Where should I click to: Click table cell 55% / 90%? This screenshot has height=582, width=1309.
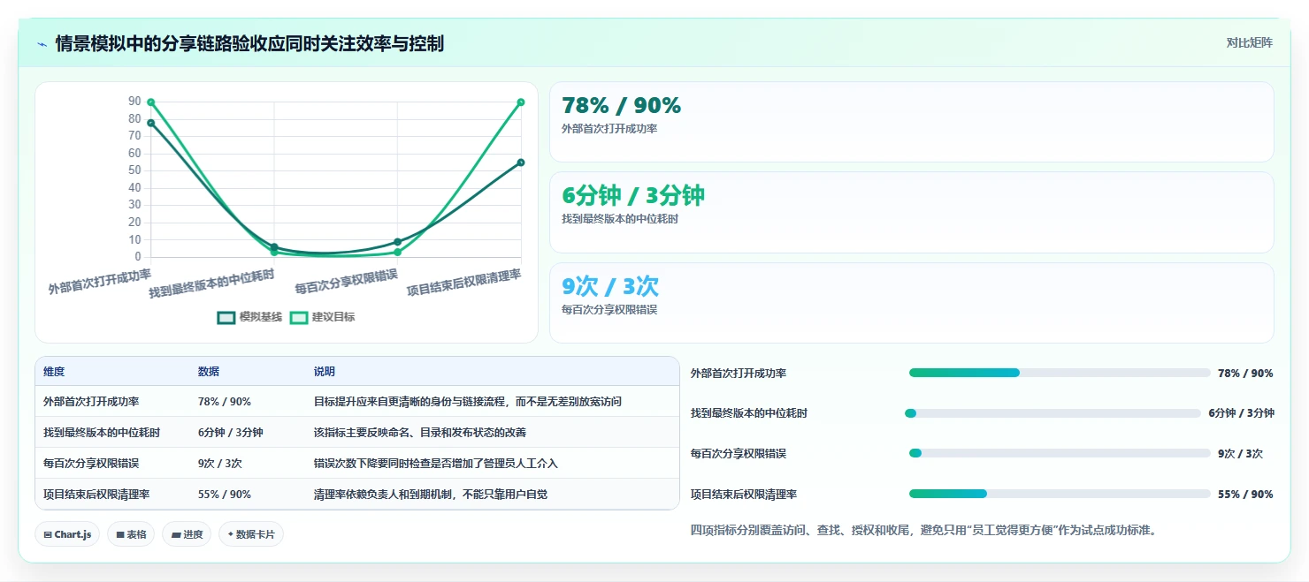point(225,495)
